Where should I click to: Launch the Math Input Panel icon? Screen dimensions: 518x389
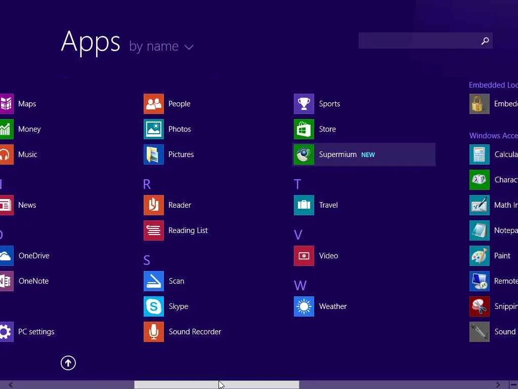click(480, 205)
